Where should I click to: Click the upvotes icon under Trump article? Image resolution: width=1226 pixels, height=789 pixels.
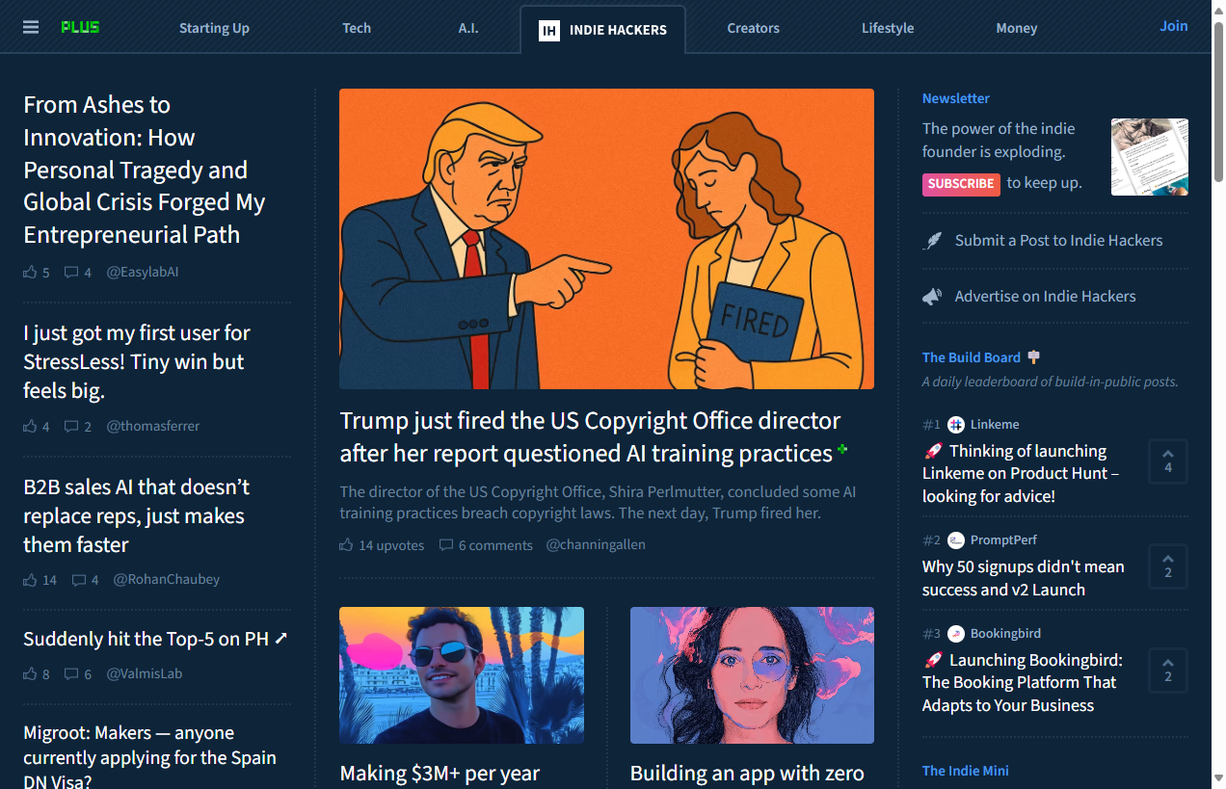[347, 545]
